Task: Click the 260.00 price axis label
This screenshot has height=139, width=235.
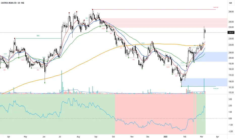Action: click(231, 22)
